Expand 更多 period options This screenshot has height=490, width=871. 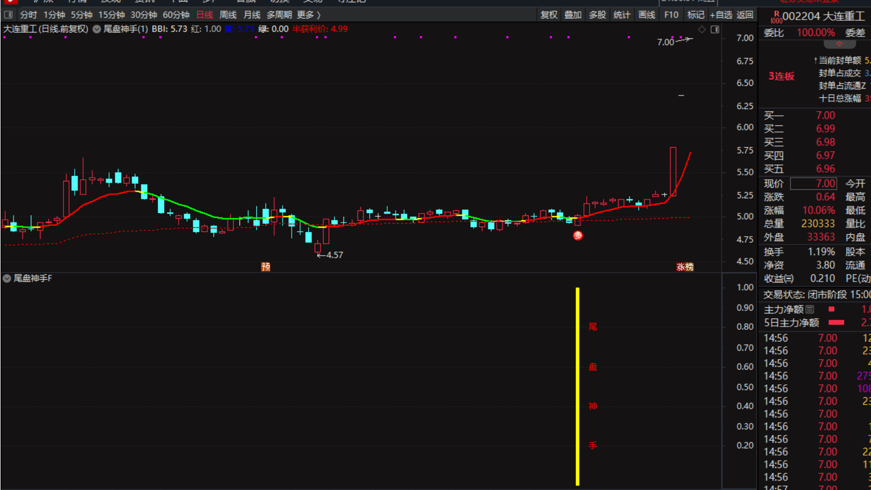coord(309,15)
